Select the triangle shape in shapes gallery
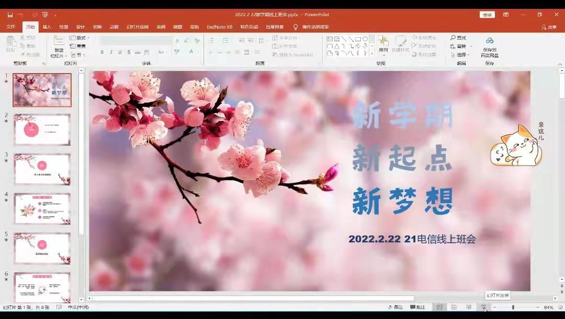Image resolution: width=565 pixels, height=319 pixels. (336, 46)
